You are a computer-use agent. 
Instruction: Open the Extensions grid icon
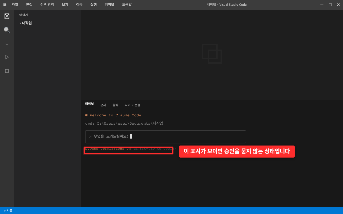pyautogui.click(x=7, y=71)
